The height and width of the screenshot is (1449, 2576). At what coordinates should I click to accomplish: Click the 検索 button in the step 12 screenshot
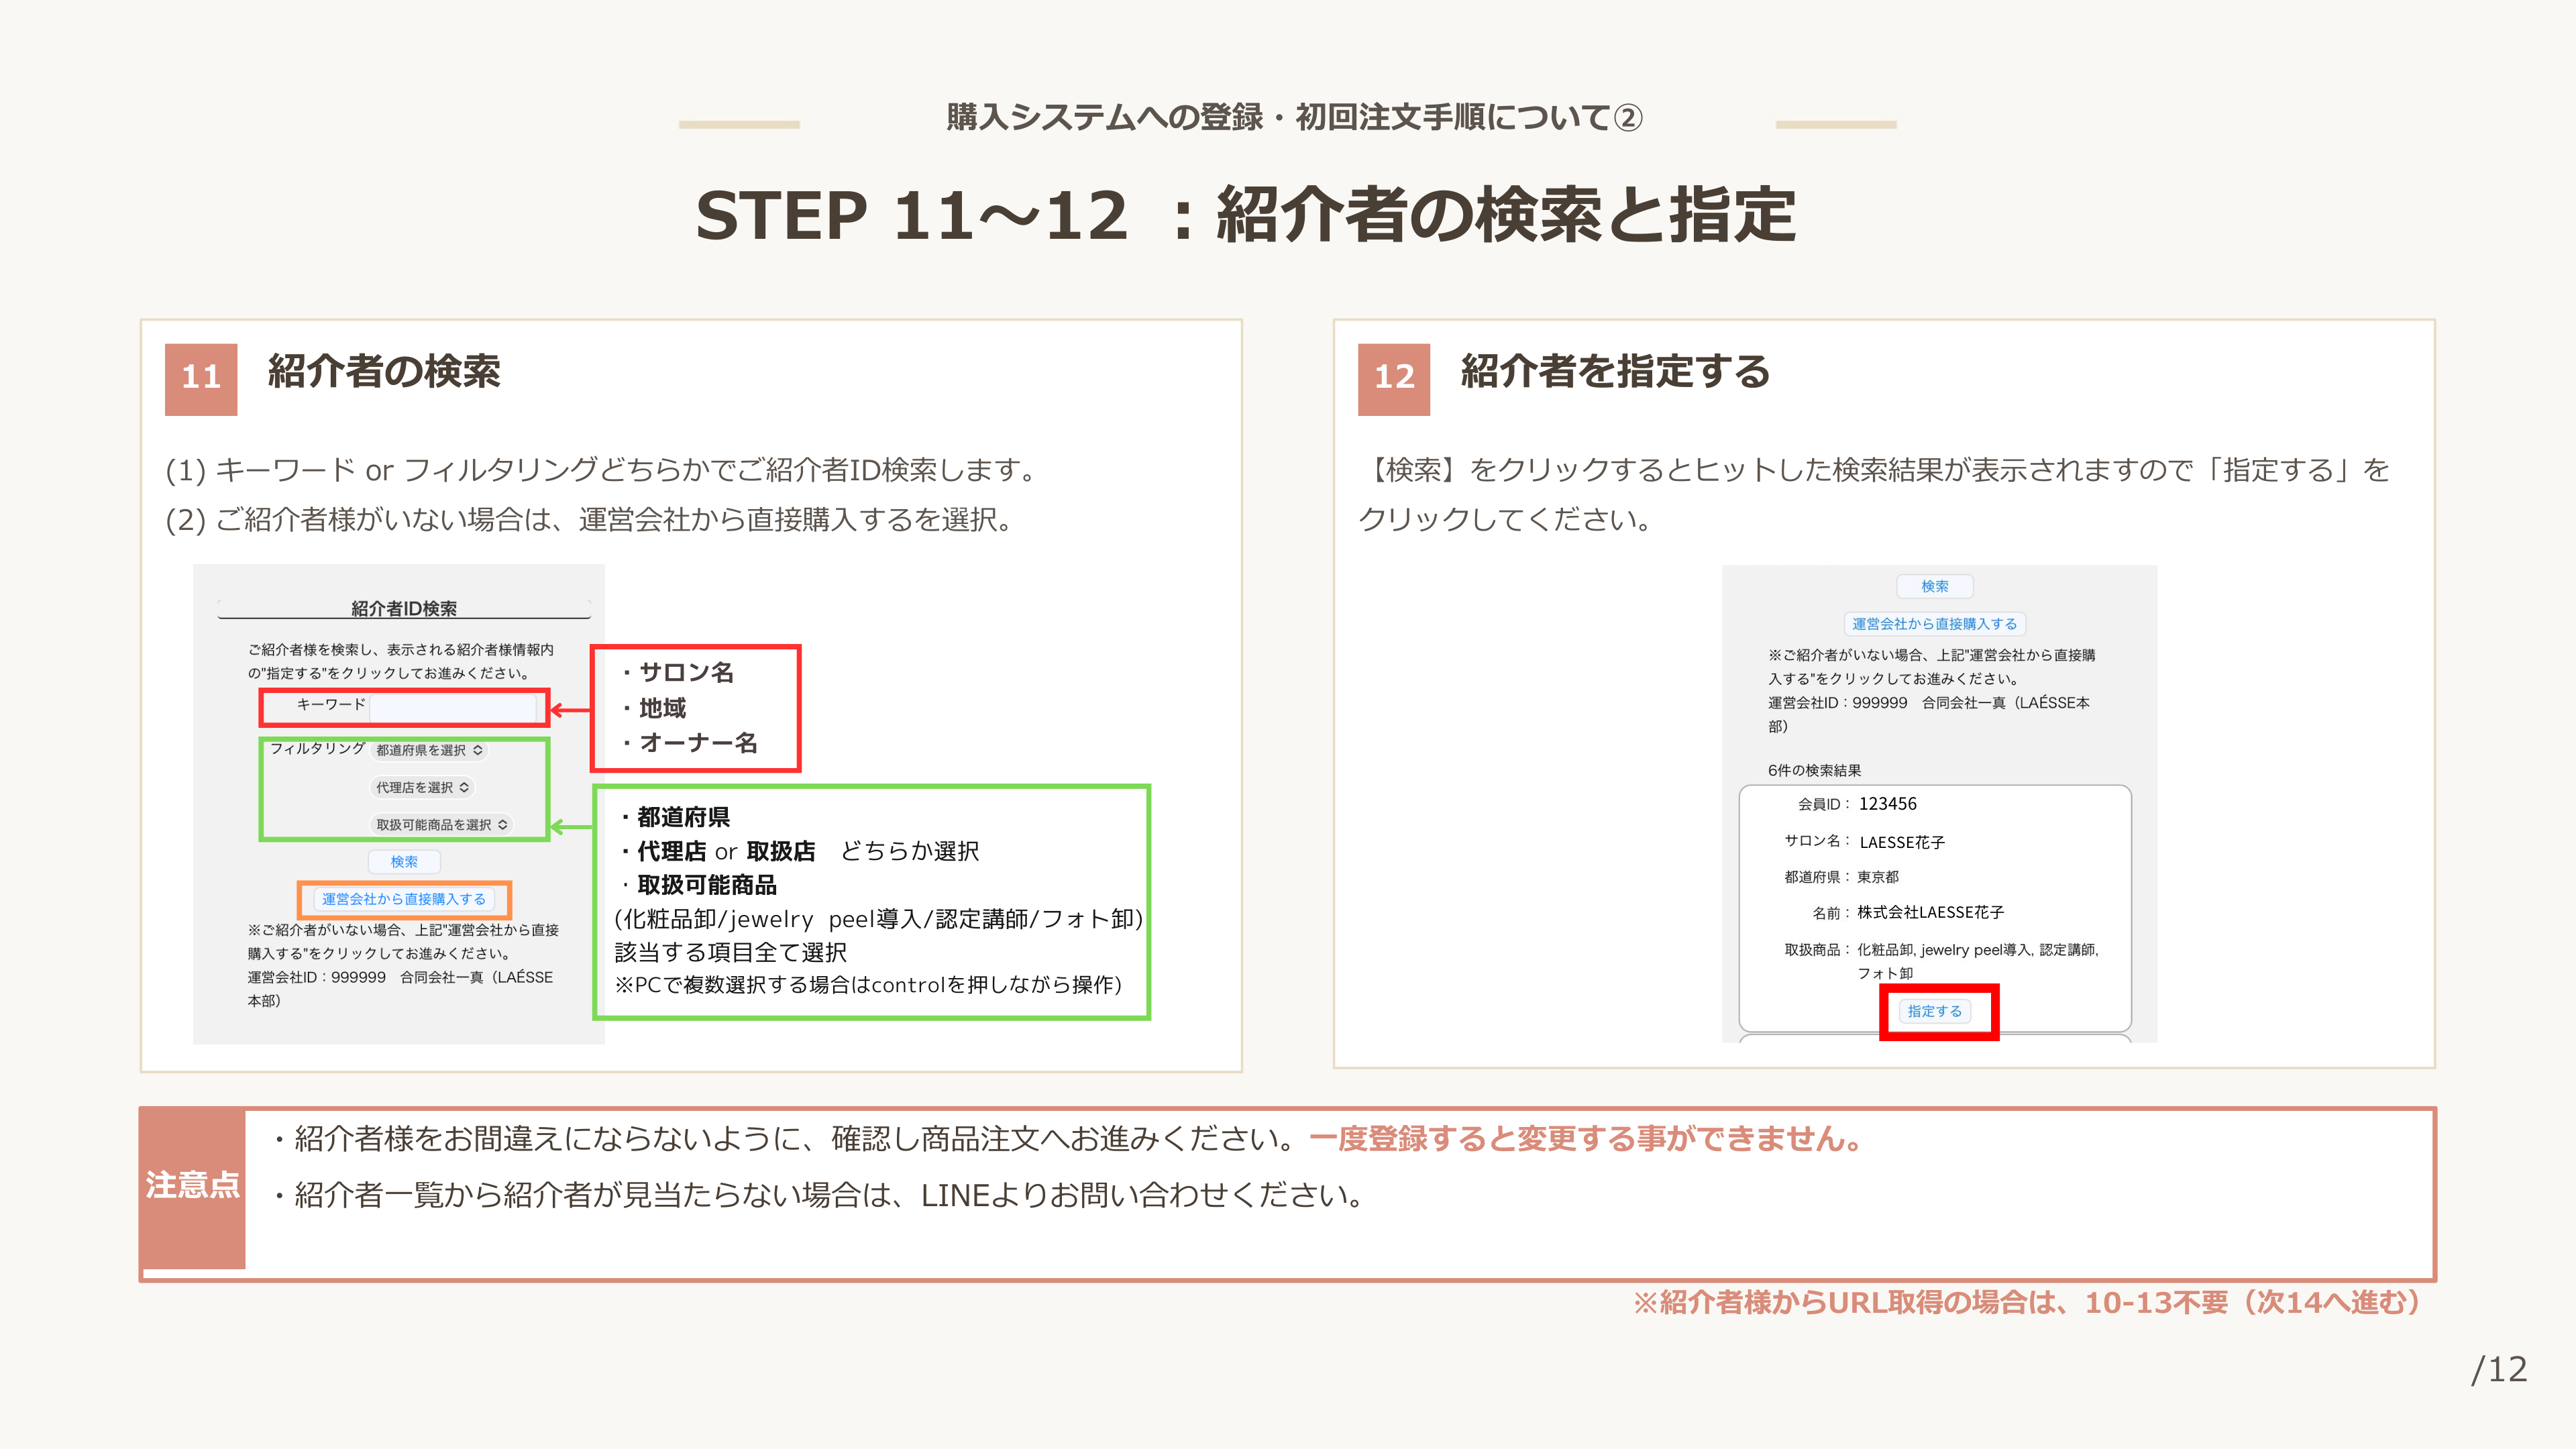click(x=1934, y=586)
